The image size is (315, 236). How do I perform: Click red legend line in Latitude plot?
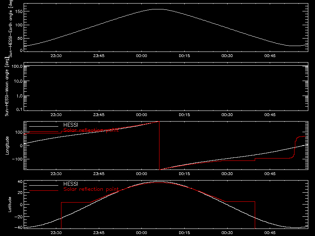(x=44, y=191)
